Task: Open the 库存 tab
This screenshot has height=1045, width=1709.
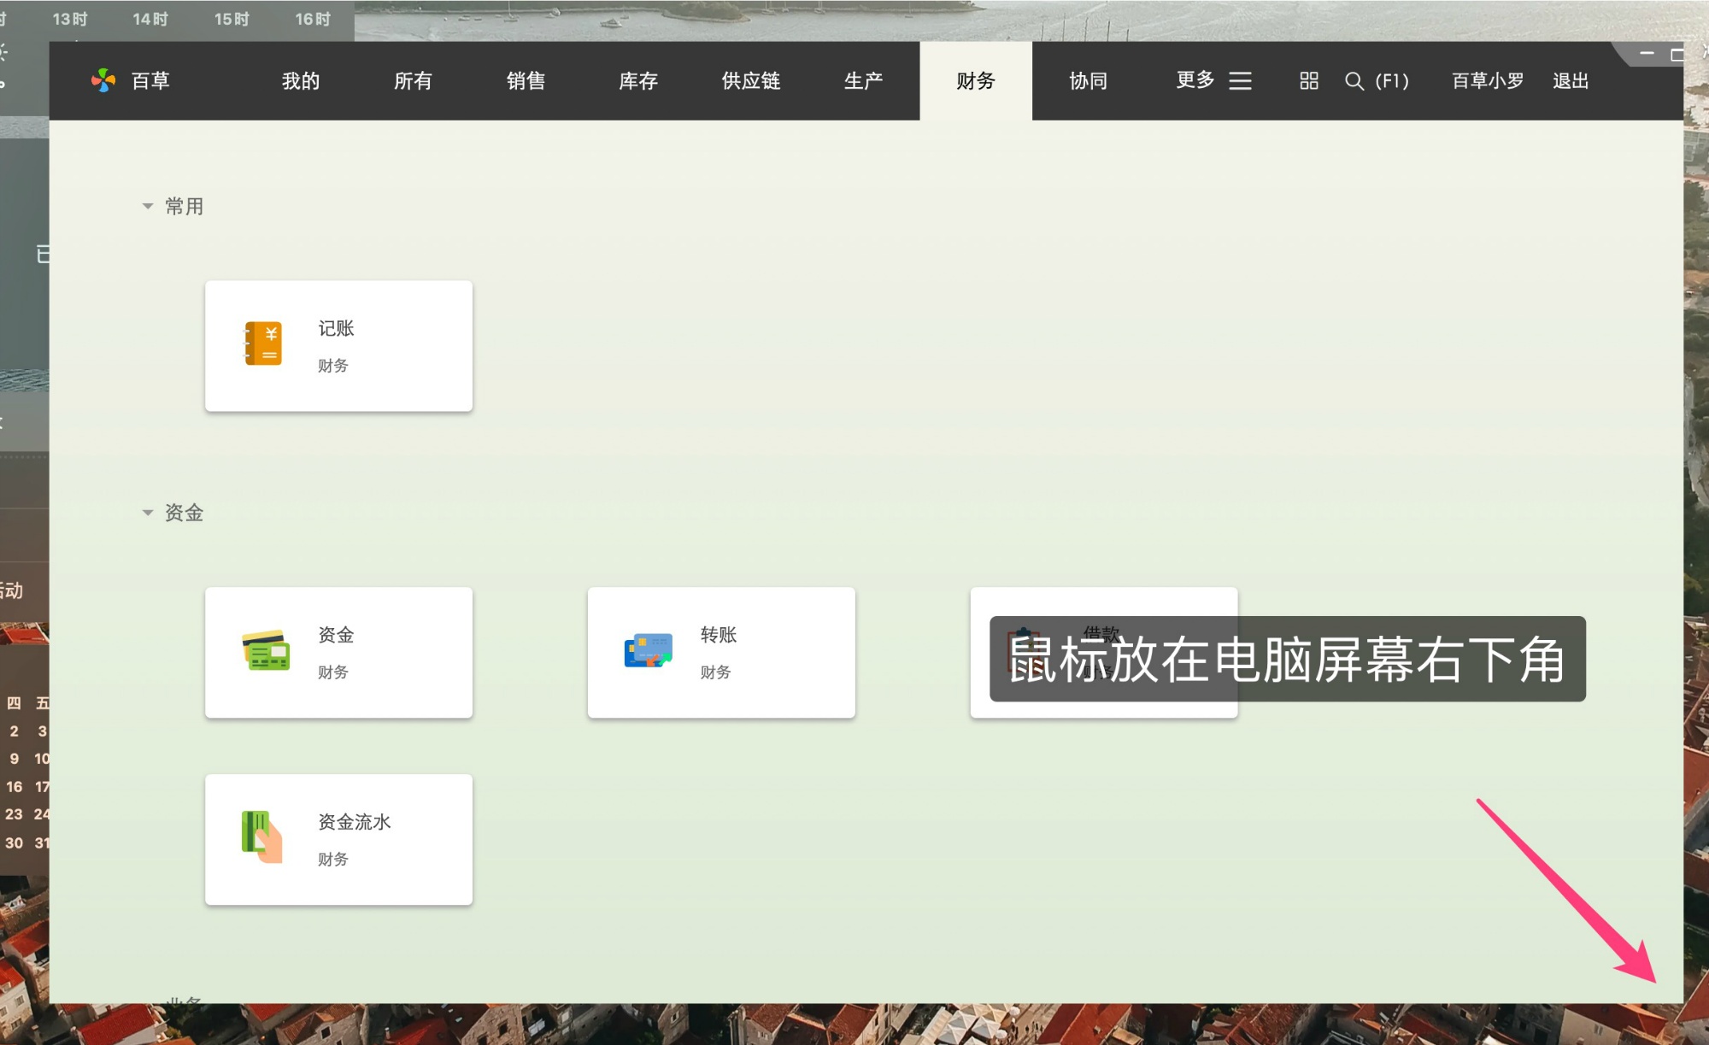Action: tap(638, 80)
